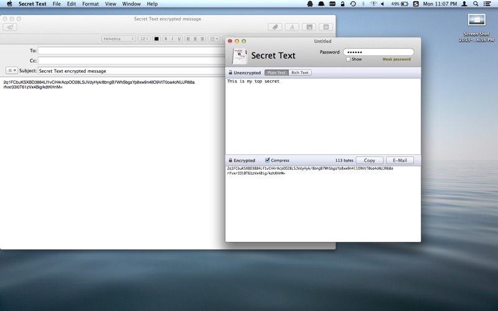Open Notification Center list icon

[487, 4]
